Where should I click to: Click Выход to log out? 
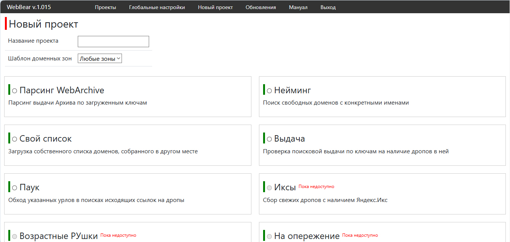(x=328, y=7)
